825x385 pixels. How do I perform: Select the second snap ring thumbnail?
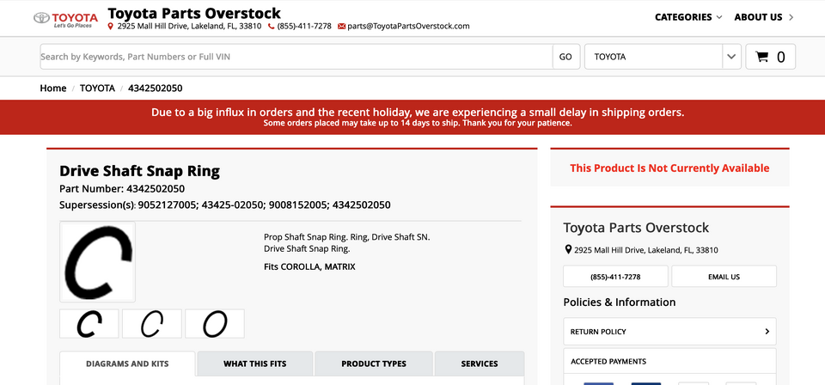tap(152, 323)
